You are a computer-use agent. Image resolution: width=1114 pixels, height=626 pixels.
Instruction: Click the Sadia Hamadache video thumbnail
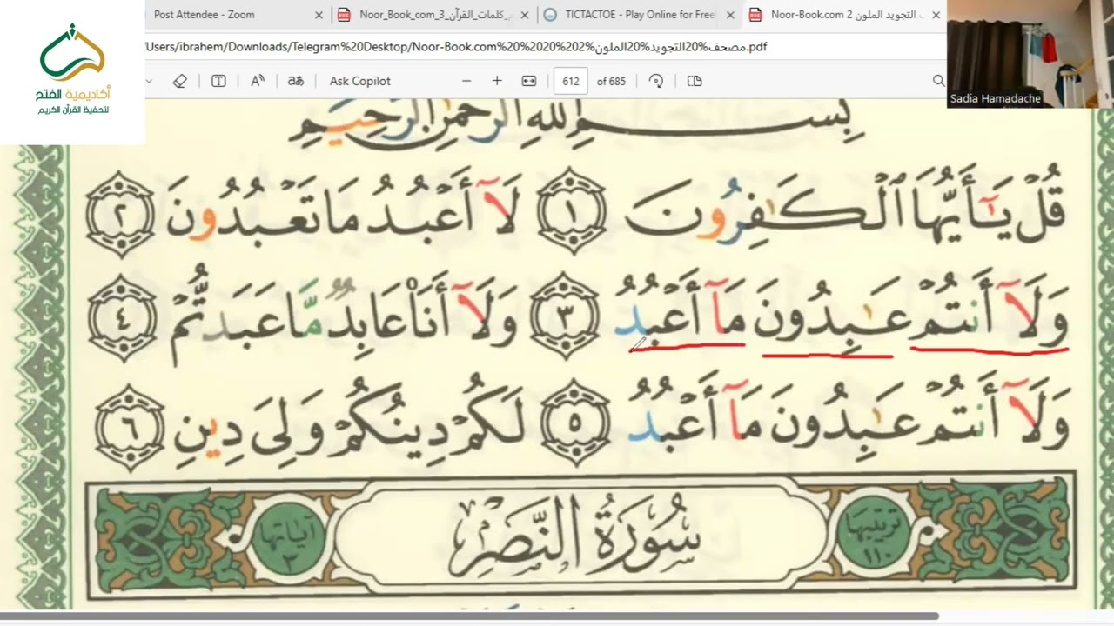[1030, 54]
